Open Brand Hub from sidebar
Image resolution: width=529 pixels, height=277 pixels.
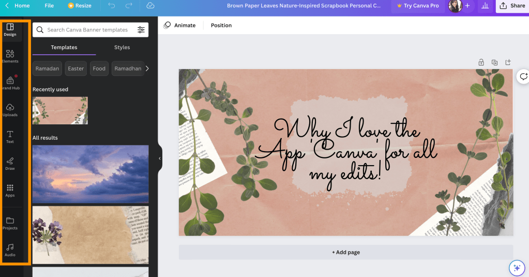click(10, 83)
